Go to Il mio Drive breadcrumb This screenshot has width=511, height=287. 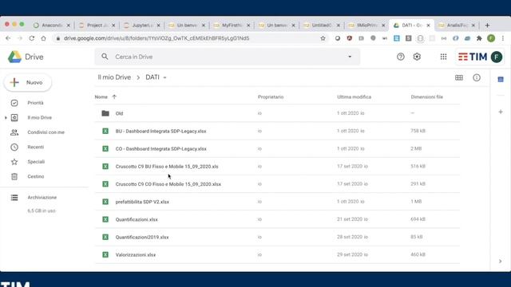click(114, 77)
